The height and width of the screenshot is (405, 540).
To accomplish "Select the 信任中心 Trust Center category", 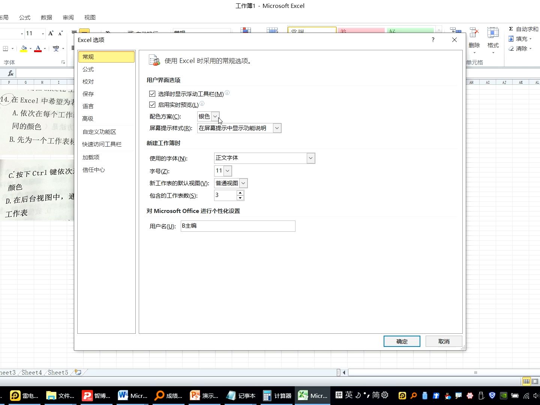I will 106,170.
